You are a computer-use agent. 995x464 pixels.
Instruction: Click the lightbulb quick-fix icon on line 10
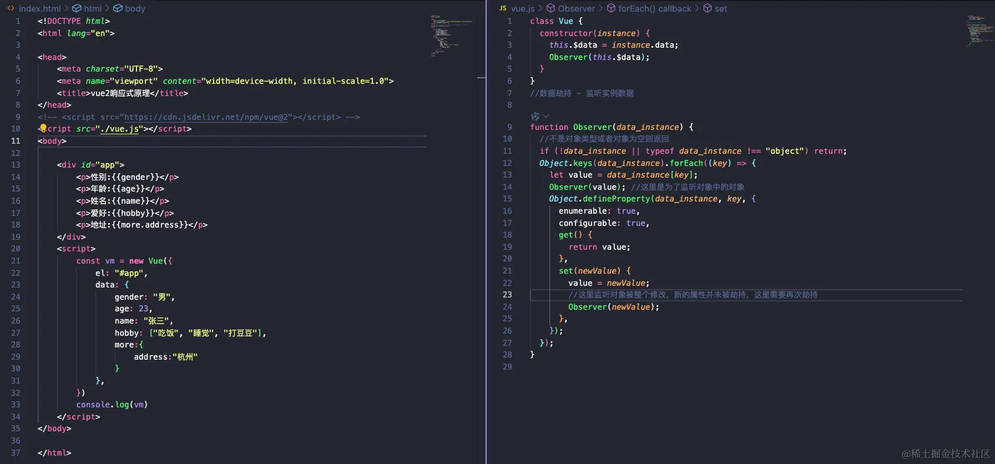point(43,128)
